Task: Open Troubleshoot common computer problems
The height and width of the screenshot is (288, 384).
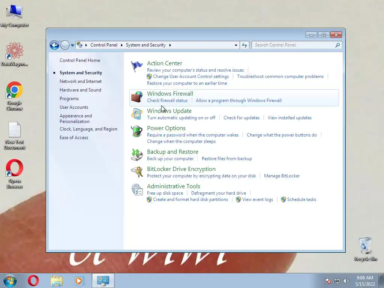Action: click(280, 76)
